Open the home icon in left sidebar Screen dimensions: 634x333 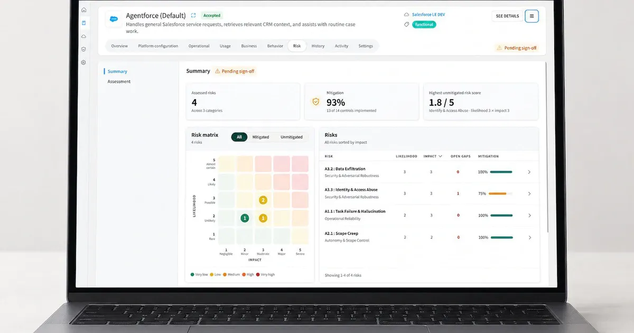point(83,10)
